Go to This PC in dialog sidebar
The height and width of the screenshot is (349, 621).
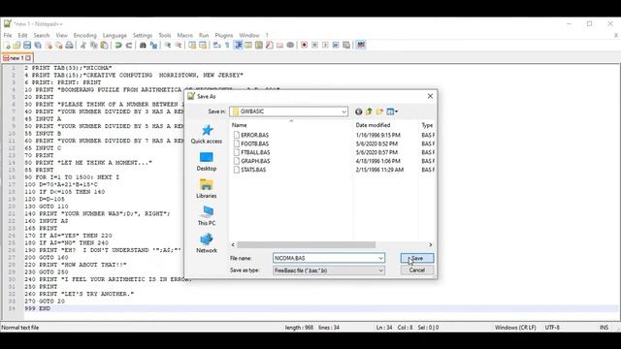click(x=207, y=216)
